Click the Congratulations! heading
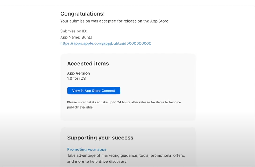 (x=83, y=14)
